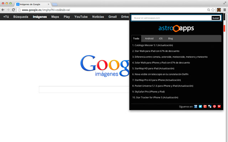This screenshot has height=142, width=228.
Task: Select the Blog tab
Action: click(170, 39)
